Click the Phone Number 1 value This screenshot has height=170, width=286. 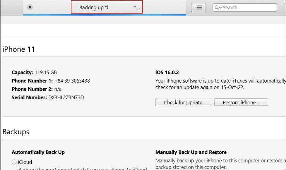[72, 81]
